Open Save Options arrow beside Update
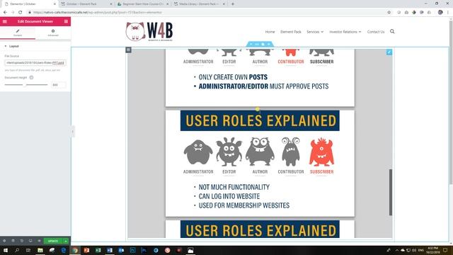This screenshot has height=255, width=453. tap(66, 241)
